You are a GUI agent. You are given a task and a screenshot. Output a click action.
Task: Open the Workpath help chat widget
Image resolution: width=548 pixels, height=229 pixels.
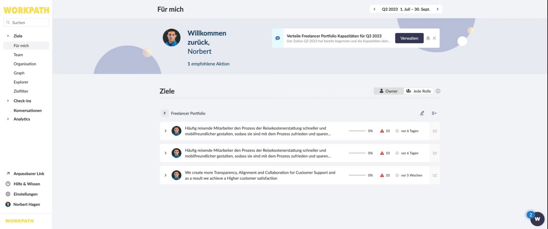[x=537, y=219]
